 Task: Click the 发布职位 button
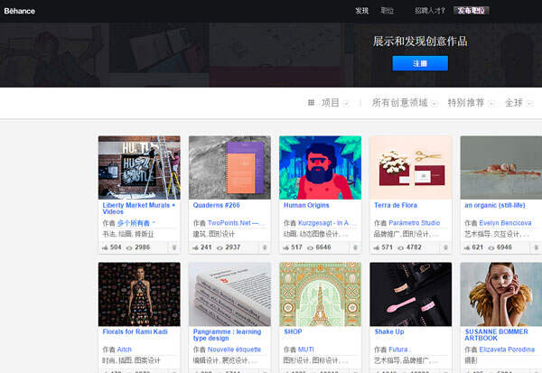pyautogui.click(x=471, y=11)
